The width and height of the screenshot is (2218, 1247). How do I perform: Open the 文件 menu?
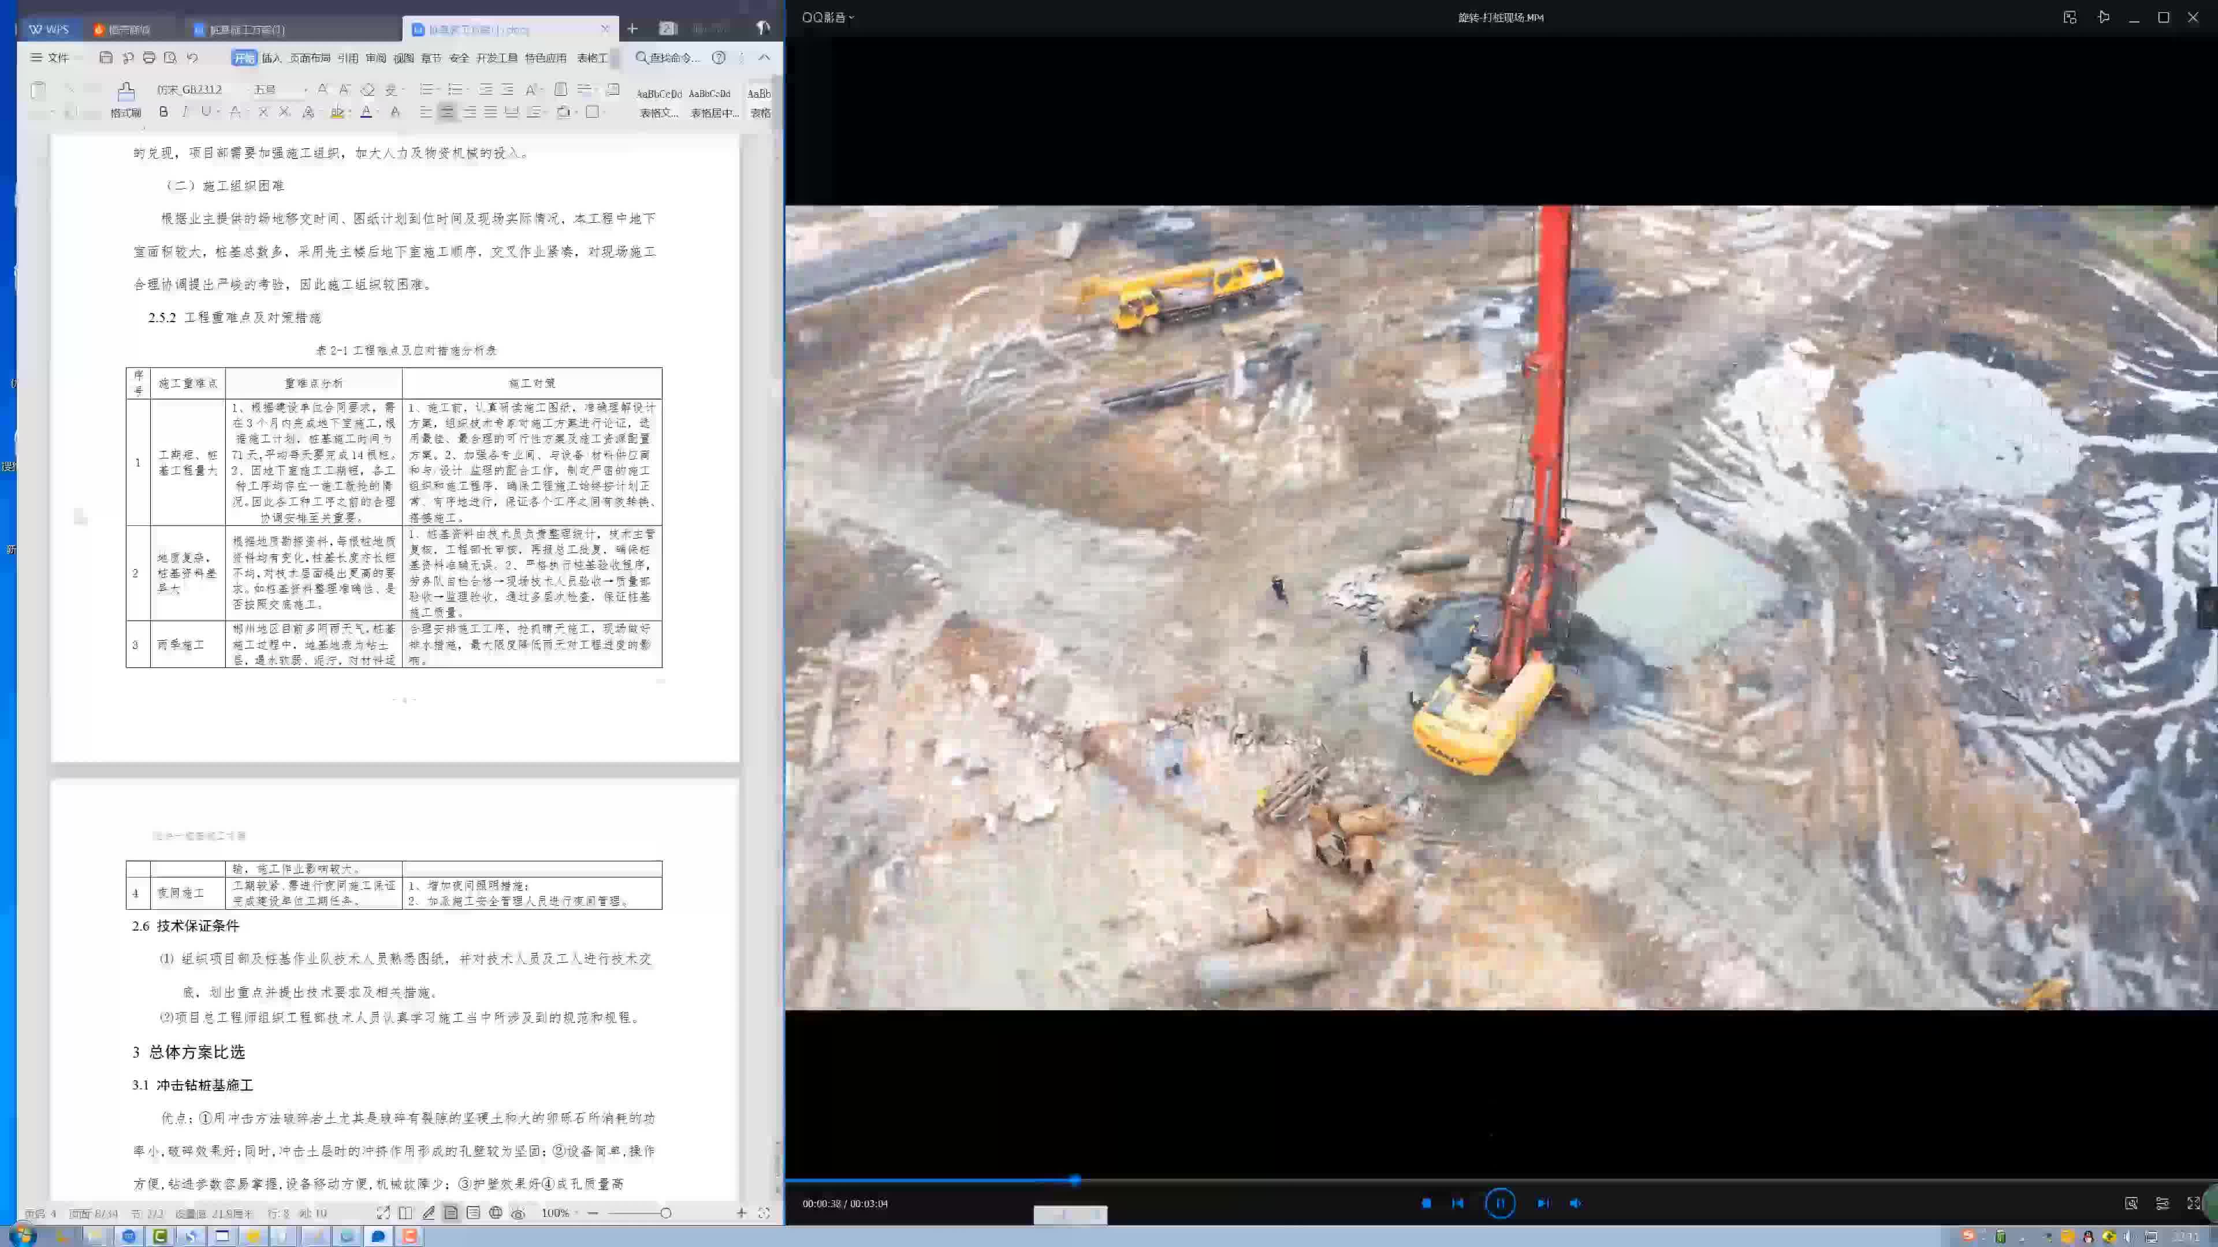[x=50, y=58]
